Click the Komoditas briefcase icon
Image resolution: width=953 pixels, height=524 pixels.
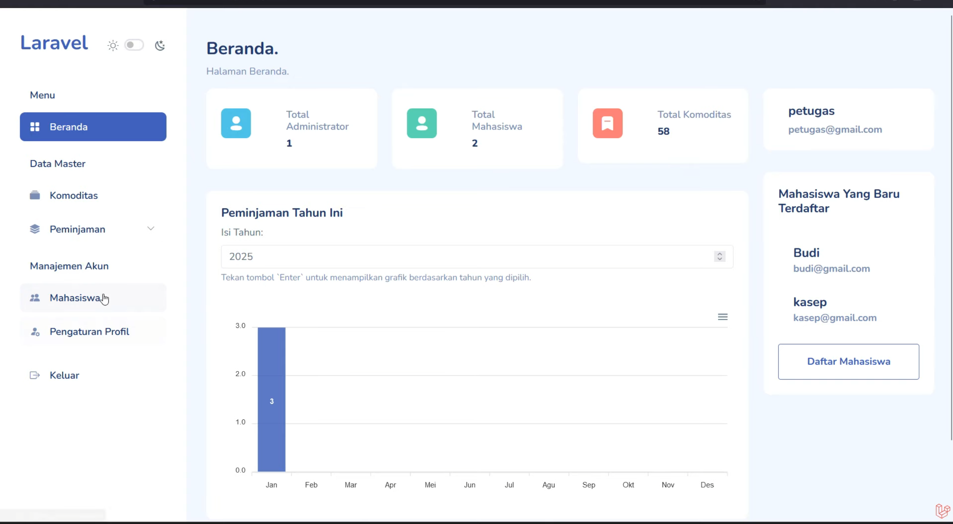(x=35, y=195)
